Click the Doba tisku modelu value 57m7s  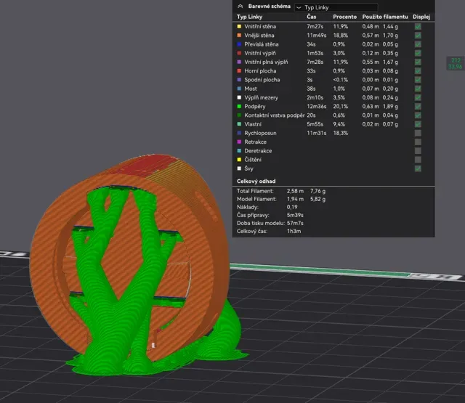pos(295,223)
